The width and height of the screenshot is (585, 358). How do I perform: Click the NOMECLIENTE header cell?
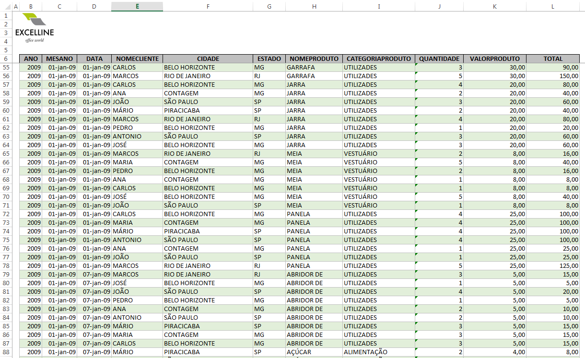(x=137, y=58)
